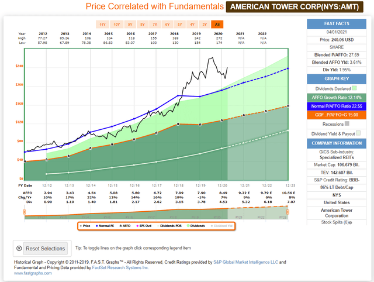Grab the right handle of range slider

coord(288,212)
